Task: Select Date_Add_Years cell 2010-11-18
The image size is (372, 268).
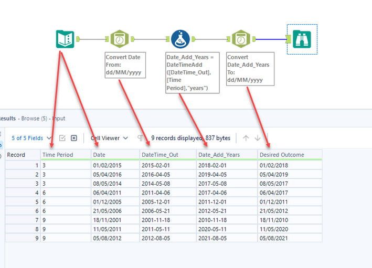Action: [227, 220]
